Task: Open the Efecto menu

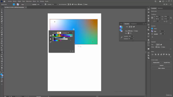Action: (34, 1)
